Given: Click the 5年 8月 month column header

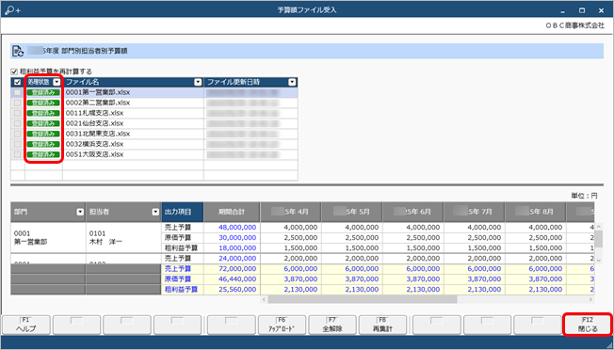Looking at the screenshot, I should click(x=535, y=212).
